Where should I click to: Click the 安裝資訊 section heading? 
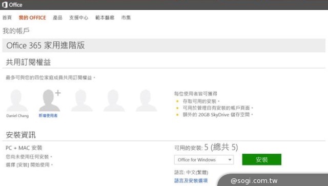click(20, 135)
